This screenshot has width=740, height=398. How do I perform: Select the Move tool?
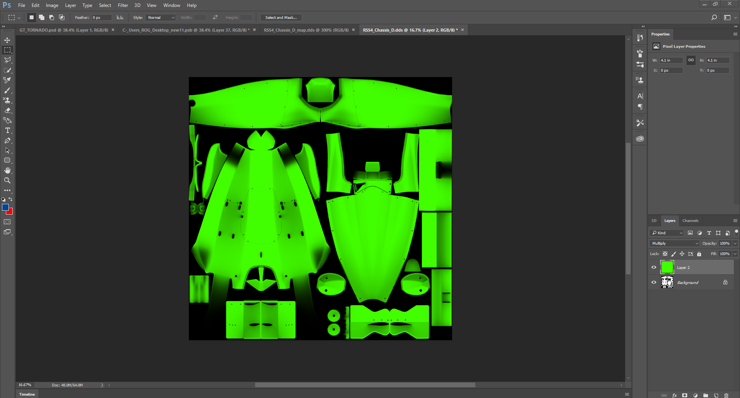point(7,40)
